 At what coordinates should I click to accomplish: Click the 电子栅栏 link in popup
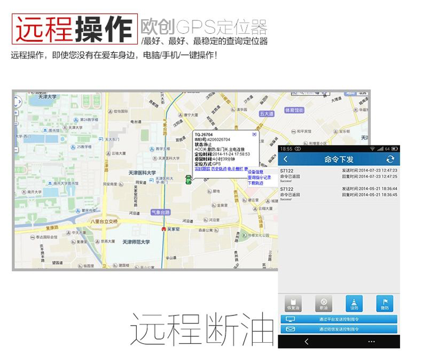(235, 168)
